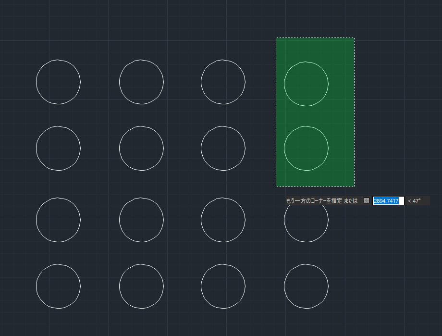The image size is (442, 336).
Task: Click the circle in row two, column three
Action: tap(223, 148)
